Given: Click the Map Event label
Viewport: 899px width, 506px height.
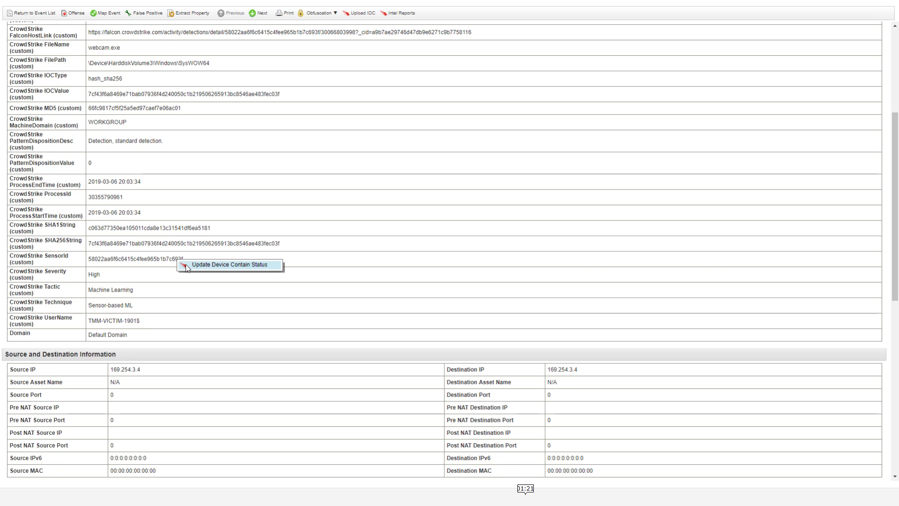Looking at the screenshot, I should (x=109, y=13).
